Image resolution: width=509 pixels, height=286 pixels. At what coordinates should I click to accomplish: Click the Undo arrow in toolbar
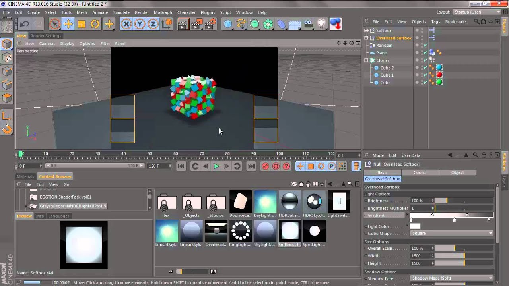click(24, 24)
